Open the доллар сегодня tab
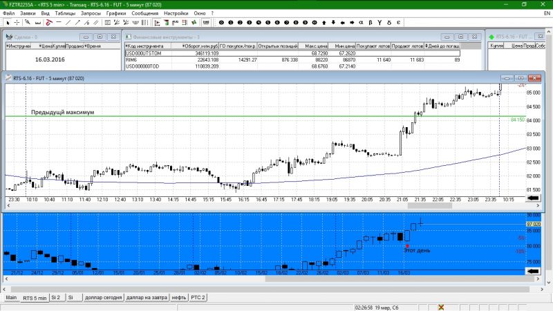 [103, 297]
